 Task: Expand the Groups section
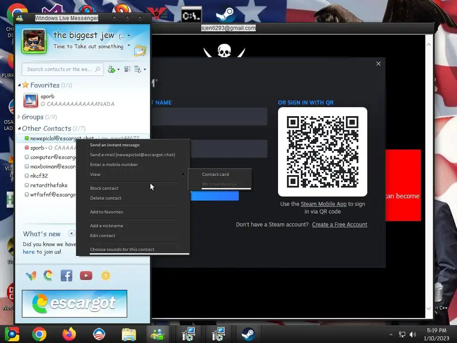(19, 117)
